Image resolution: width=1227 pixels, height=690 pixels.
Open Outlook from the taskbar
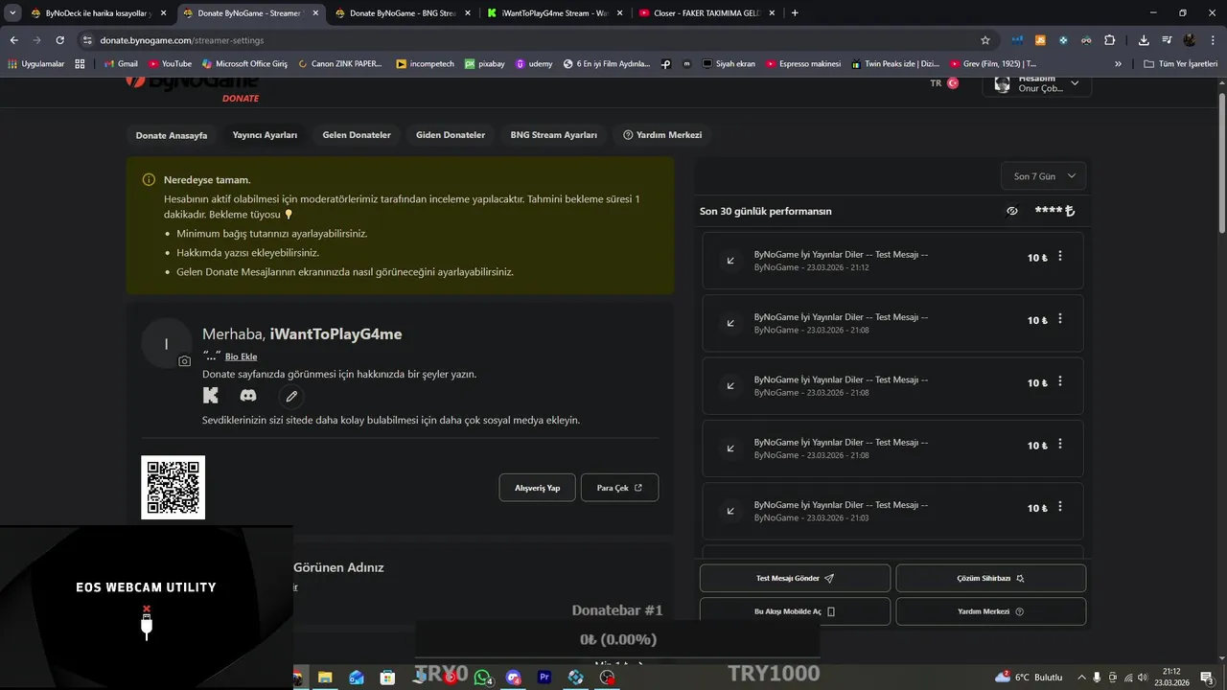(357, 678)
